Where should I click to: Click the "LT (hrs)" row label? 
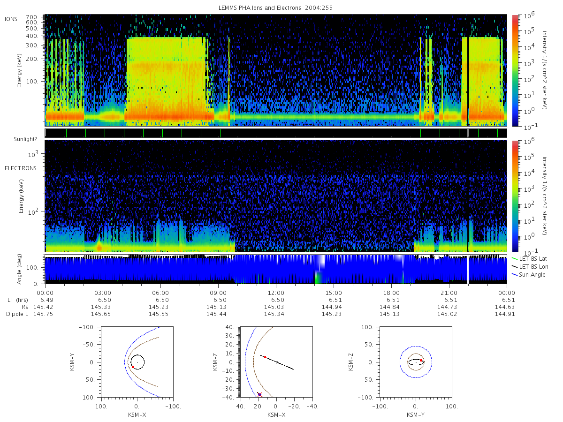point(17,300)
